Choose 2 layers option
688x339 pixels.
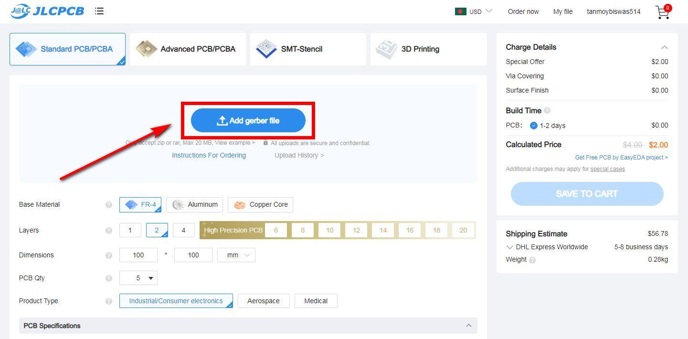157,230
